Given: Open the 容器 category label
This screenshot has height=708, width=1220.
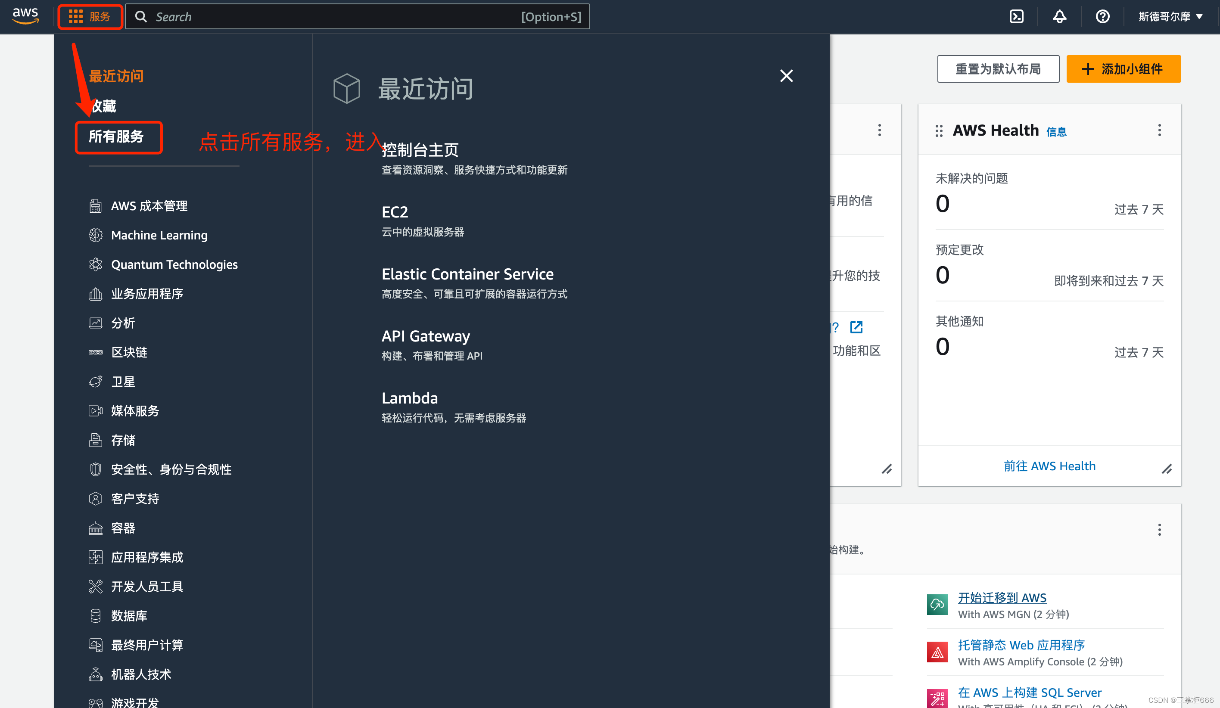Looking at the screenshot, I should point(123,528).
